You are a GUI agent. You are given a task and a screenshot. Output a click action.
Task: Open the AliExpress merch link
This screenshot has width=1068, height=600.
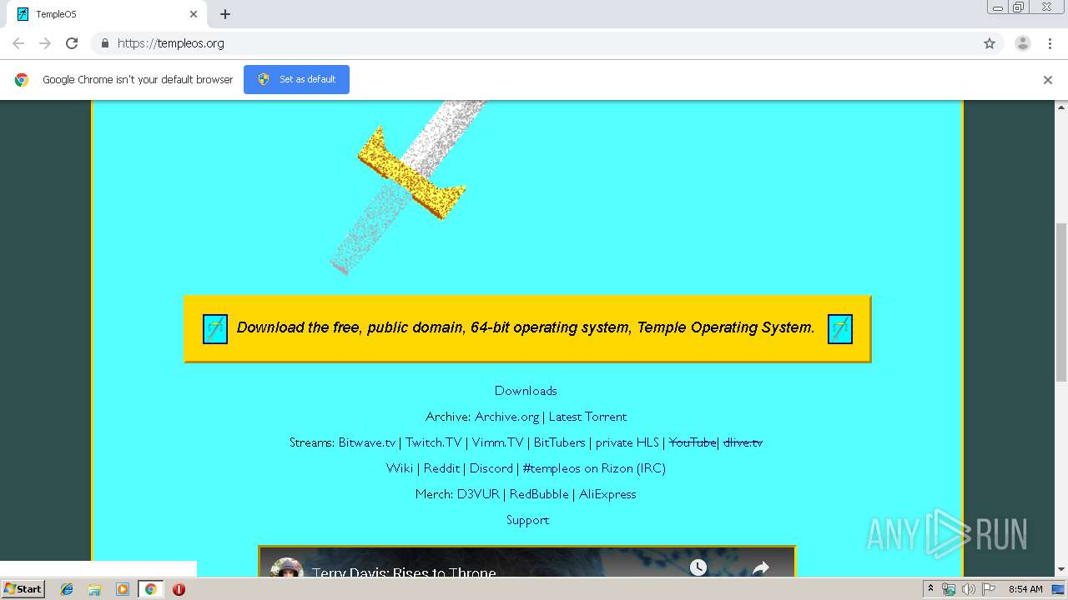pos(607,494)
